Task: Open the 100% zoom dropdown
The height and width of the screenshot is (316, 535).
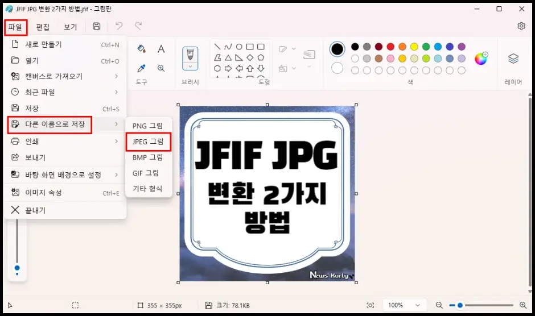Action: pyautogui.click(x=404, y=305)
